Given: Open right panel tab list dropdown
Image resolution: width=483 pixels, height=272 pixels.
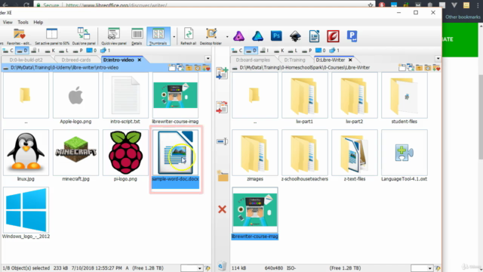Looking at the screenshot, I should point(438,59).
